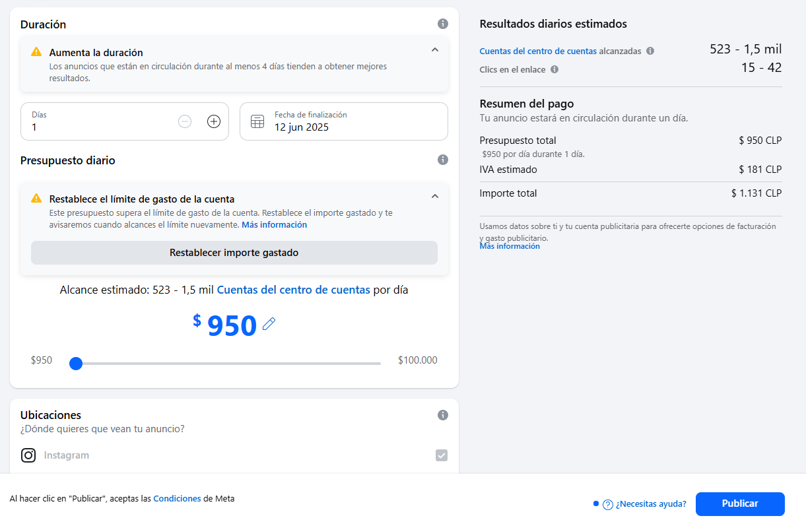Collapse the Restablece el límite de gasto warning
The image size is (806, 518).
click(434, 196)
